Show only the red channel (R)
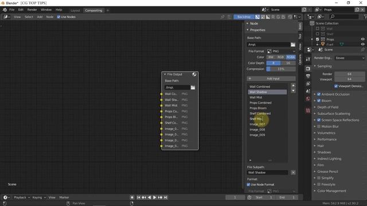Viewport: 367px width, 206px height. point(273,17)
